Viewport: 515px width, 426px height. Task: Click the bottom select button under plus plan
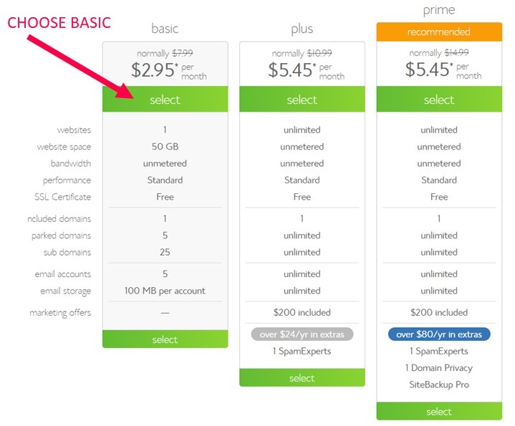tap(302, 378)
